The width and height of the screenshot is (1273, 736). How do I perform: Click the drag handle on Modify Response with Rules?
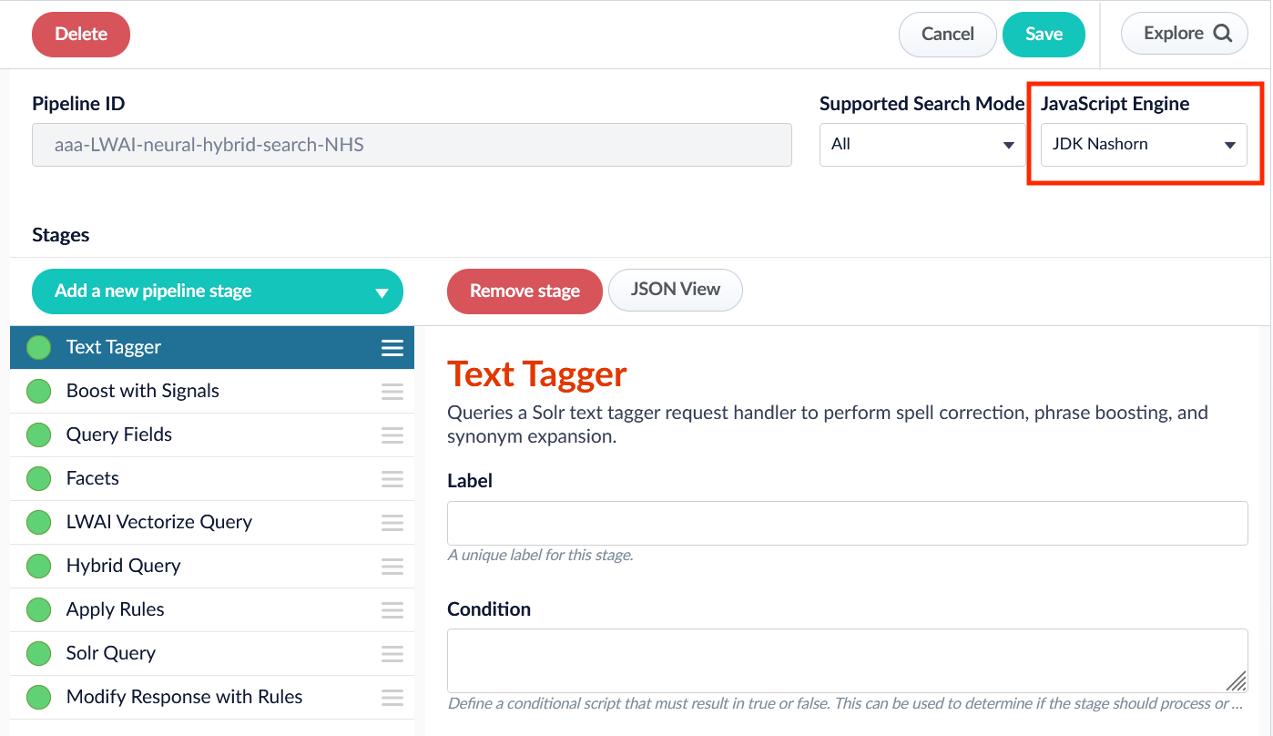tap(392, 698)
